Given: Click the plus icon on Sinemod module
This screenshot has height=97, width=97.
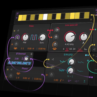Looking at the screenshot, I should coord(31,54).
